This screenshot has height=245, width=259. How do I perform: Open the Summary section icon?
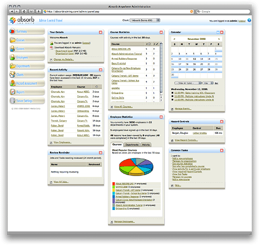pyautogui.click(x=12, y=31)
